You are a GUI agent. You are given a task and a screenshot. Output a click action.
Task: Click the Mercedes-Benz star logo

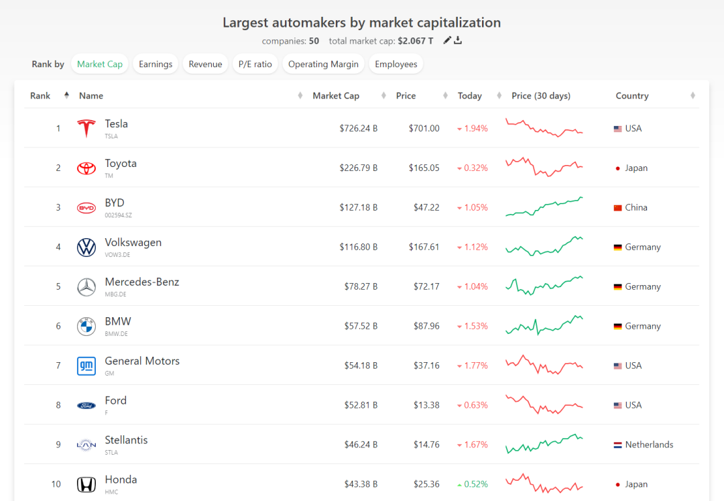pyautogui.click(x=86, y=287)
